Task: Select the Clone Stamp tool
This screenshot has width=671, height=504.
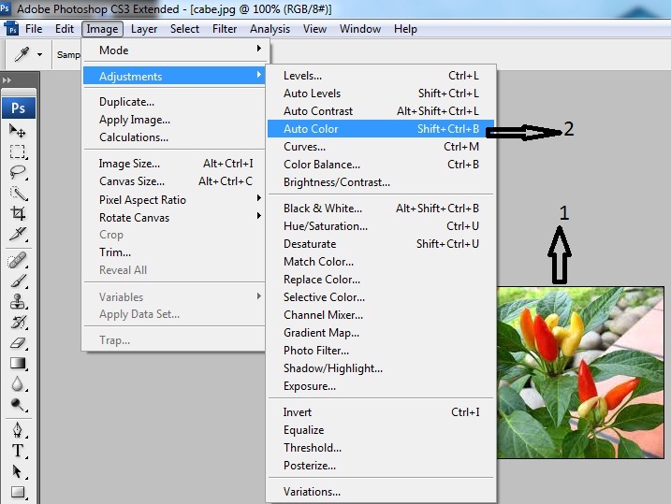Action: click(18, 302)
